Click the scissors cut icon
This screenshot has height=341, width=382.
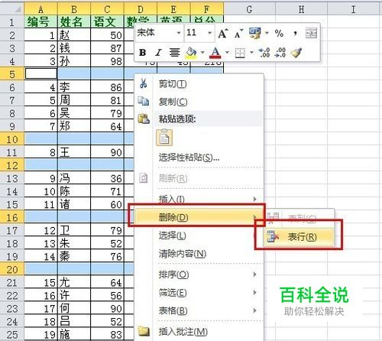point(144,83)
